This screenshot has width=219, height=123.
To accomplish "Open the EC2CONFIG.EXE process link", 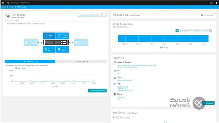I will click(123, 87).
